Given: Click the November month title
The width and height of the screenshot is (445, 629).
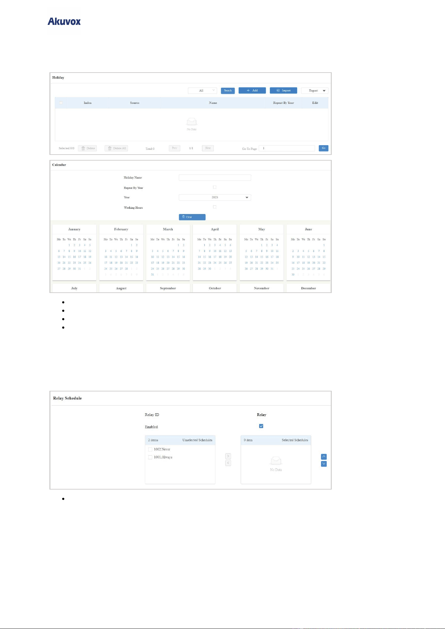Looking at the screenshot, I should [261, 288].
